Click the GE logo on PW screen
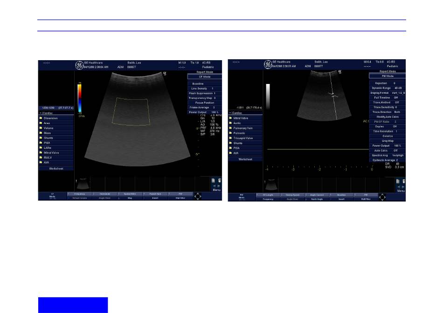 tap(268, 64)
